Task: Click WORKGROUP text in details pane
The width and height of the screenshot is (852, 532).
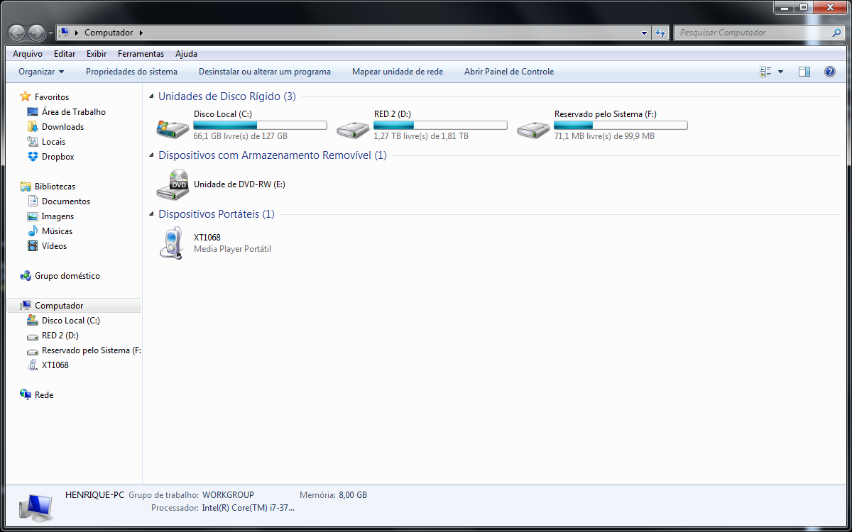Action: coord(228,495)
